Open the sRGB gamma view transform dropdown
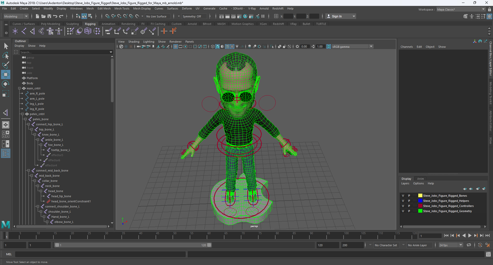This screenshot has height=265, width=493. click(352, 46)
